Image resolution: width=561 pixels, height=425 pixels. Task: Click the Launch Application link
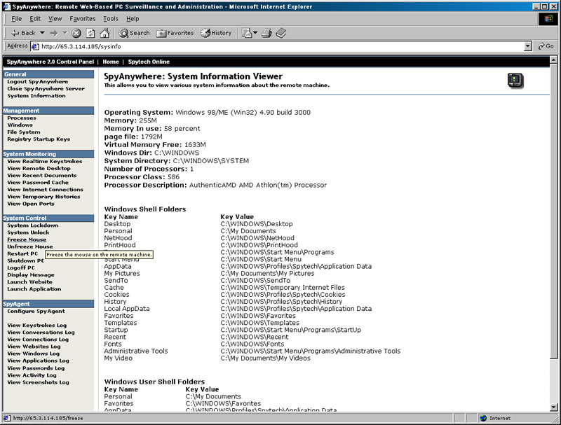[x=34, y=289]
